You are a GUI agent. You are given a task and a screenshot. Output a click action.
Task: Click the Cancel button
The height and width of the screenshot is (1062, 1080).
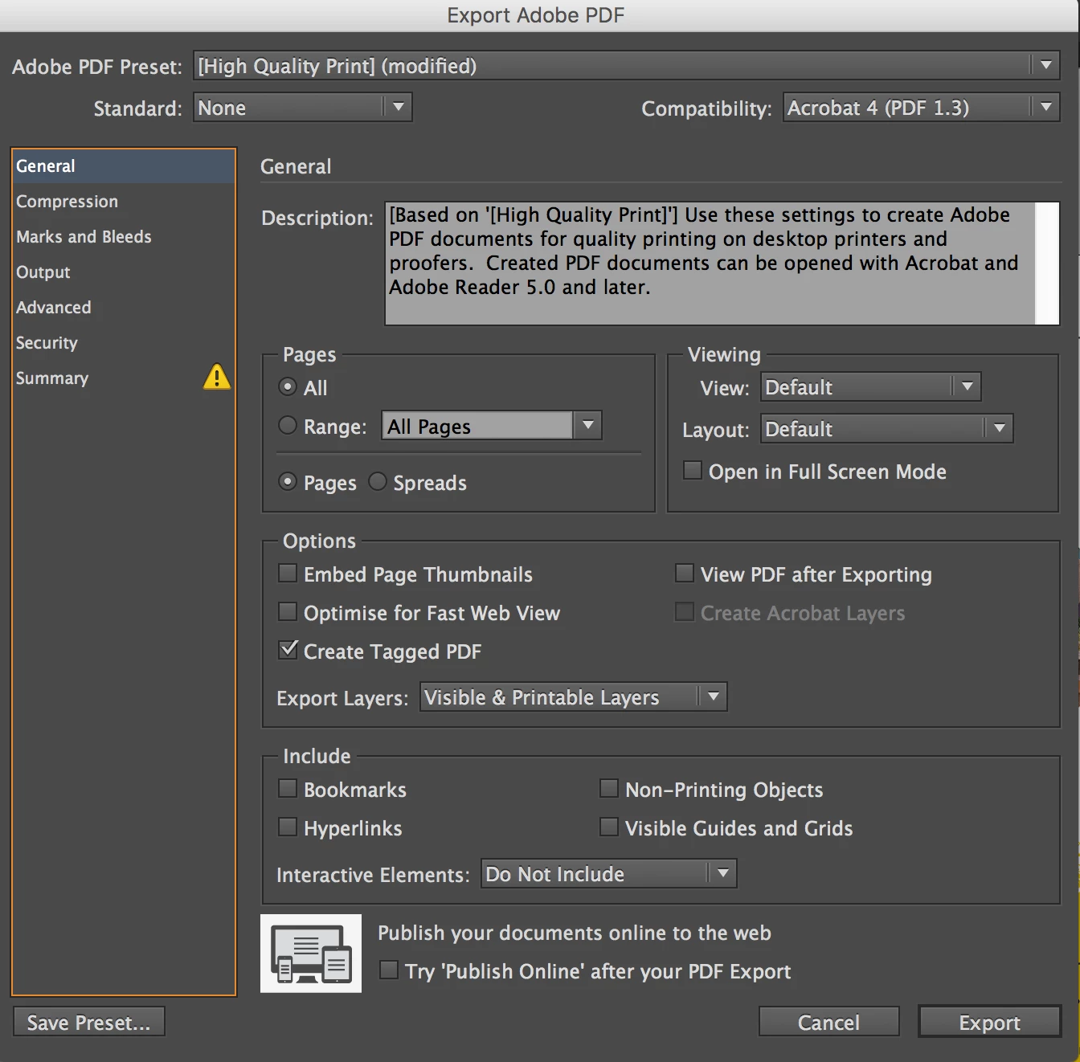pyautogui.click(x=828, y=1022)
